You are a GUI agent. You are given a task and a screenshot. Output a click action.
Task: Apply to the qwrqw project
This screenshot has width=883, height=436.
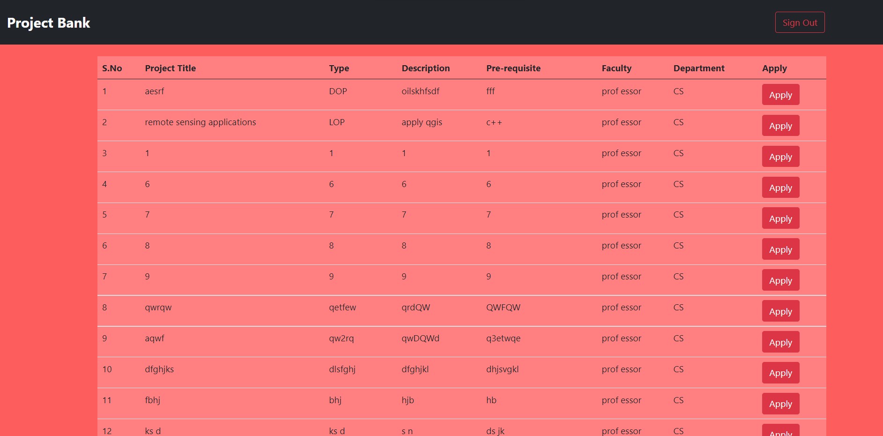pos(780,311)
